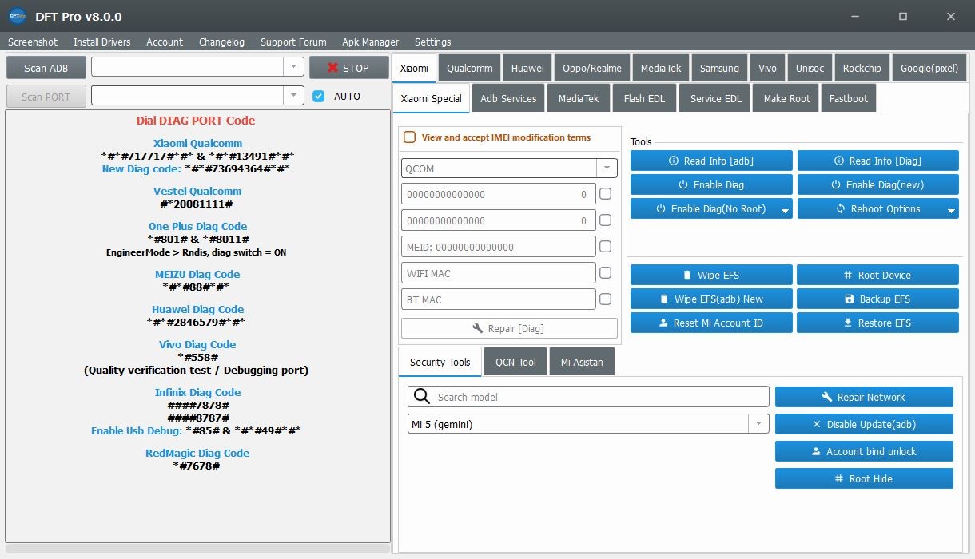Click the trash icon on Wipe EFS(adb) New
975x559 pixels.
point(664,299)
